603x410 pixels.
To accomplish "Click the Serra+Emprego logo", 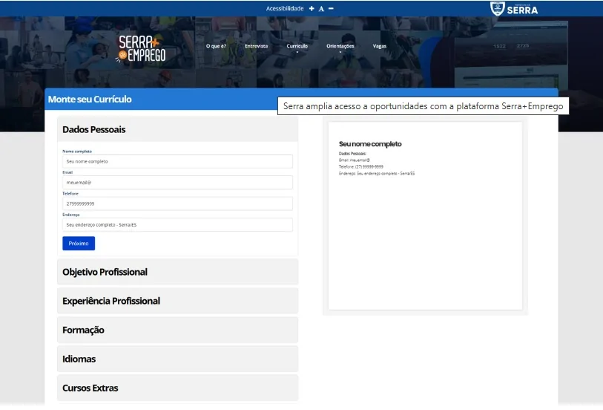I will click(x=142, y=48).
